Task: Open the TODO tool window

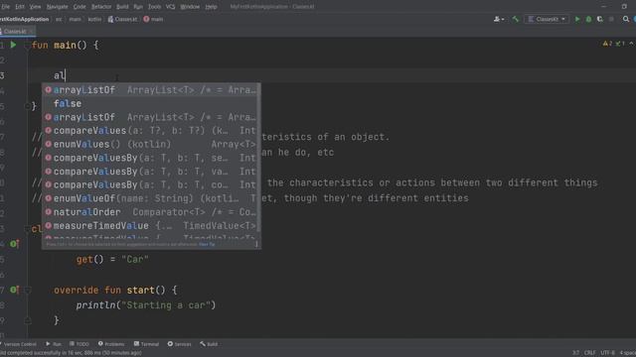Action: coord(79,344)
